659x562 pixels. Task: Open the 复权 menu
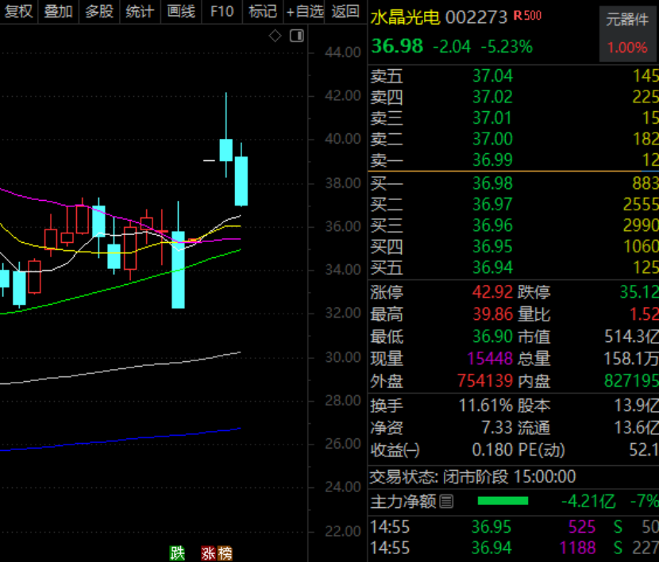click(18, 11)
